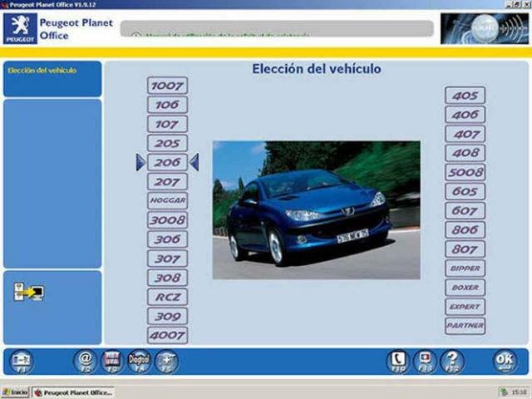Screen dimensions: 532x399
Task: Click the left arrow beside model 206
Action: coord(140,163)
